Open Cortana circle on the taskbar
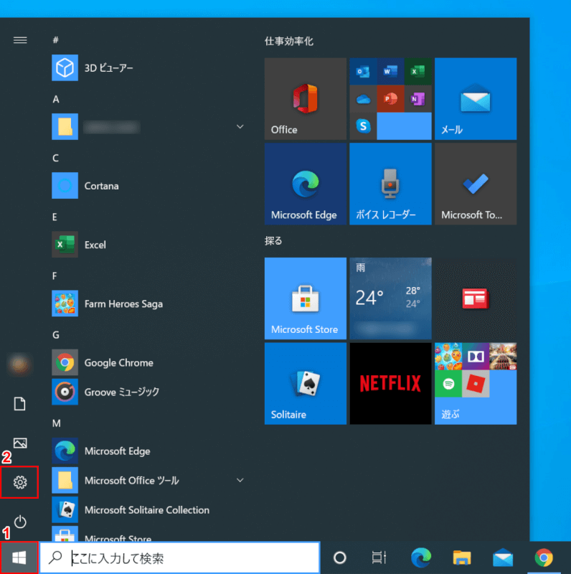Screen dimensions: 571x574 [340, 557]
